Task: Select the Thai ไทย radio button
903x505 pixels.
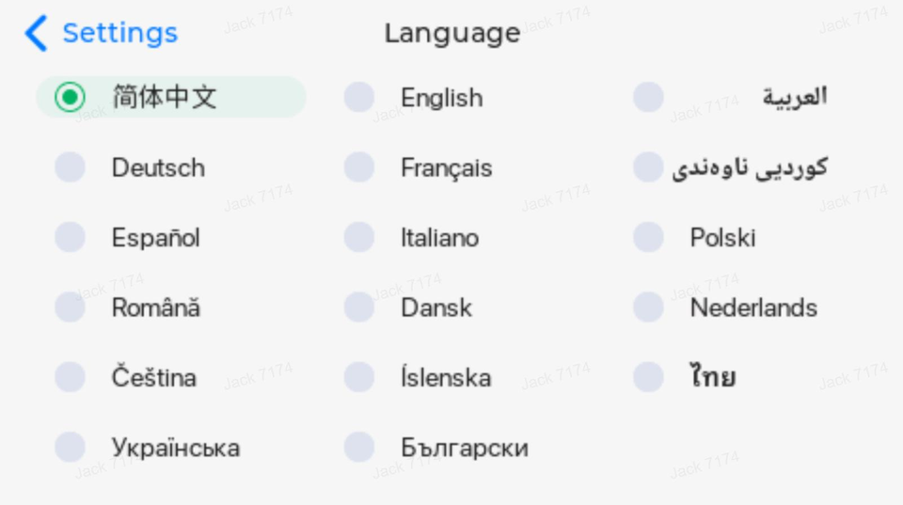Action: [648, 377]
